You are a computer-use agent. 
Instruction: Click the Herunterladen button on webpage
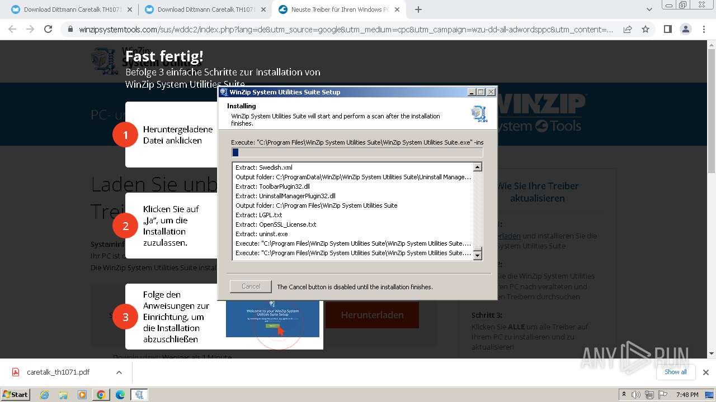(x=372, y=315)
